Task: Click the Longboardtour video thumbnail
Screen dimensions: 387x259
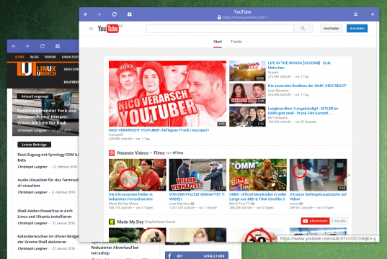Action: click(x=247, y=117)
